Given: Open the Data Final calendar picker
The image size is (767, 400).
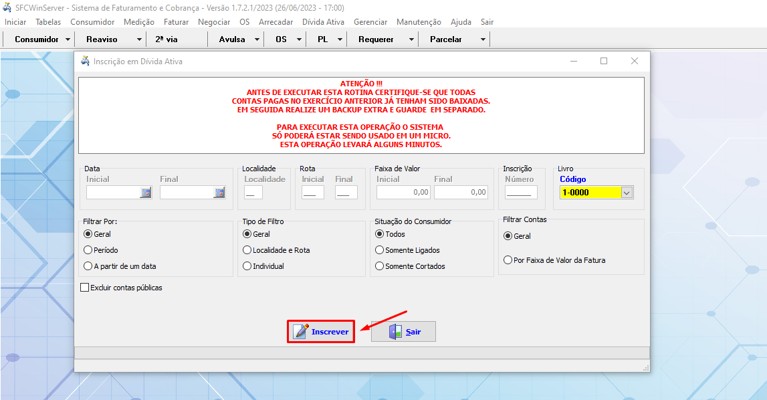Looking at the screenshot, I should [219, 192].
